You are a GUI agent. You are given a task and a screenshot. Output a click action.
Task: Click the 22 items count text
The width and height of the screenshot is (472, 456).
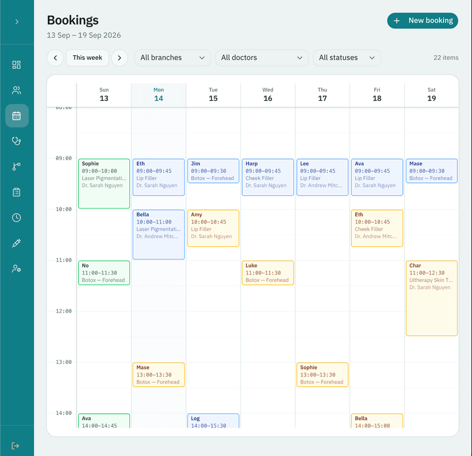click(446, 57)
